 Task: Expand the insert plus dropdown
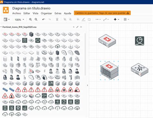pyautogui.click(x=117, y=19)
